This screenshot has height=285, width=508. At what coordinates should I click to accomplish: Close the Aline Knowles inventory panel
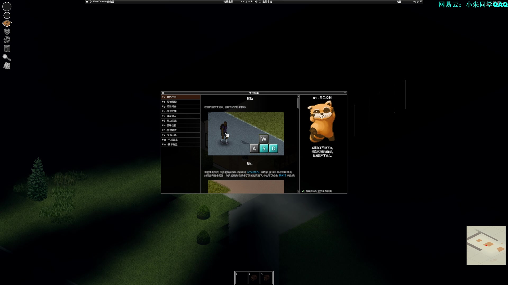pyautogui.click(x=87, y=2)
